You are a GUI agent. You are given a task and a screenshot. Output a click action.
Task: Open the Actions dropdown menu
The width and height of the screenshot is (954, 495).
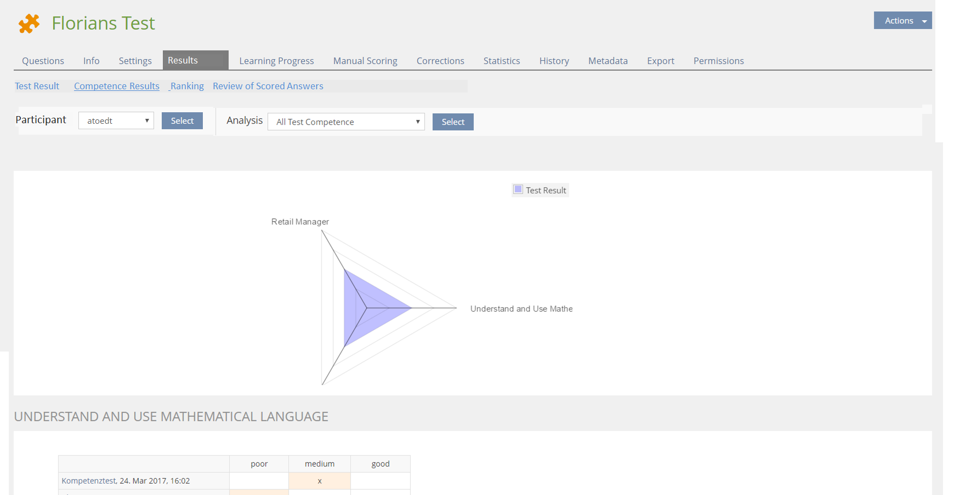coord(902,20)
